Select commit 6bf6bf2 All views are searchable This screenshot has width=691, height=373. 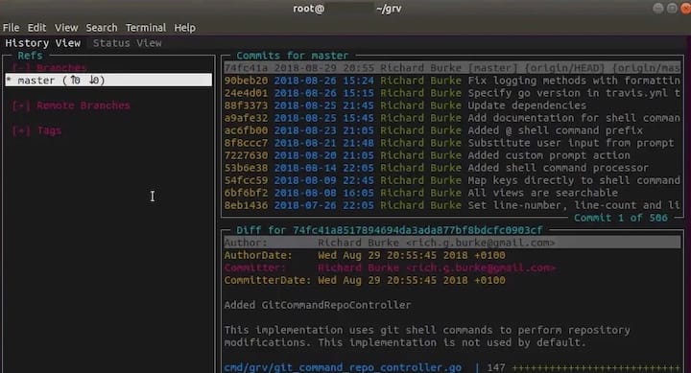click(x=452, y=193)
